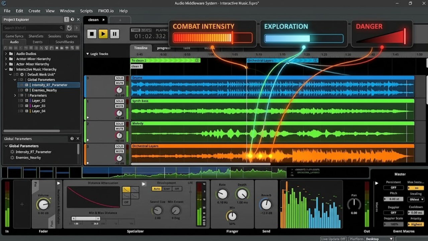
Task: Click the Sound Size knob in Spatializer
Action: click(157, 211)
